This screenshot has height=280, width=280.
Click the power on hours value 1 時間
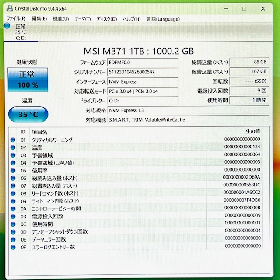(x=249, y=100)
